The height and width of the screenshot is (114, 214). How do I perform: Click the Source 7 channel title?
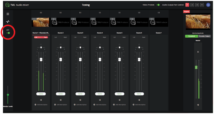click(x=159, y=33)
